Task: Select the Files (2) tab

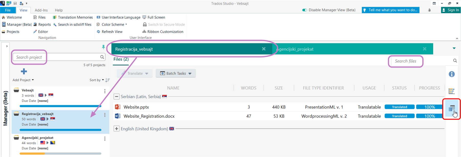Action: tap(121, 59)
